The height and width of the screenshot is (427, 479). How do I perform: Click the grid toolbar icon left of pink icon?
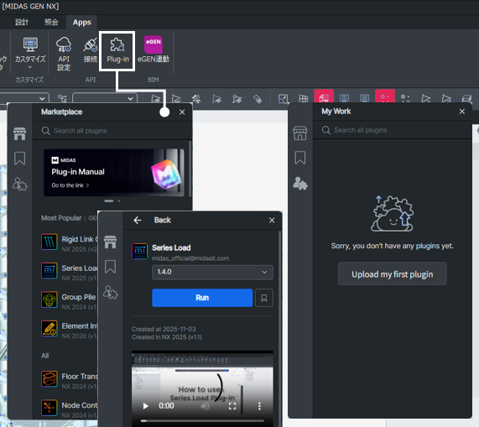pos(304,98)
